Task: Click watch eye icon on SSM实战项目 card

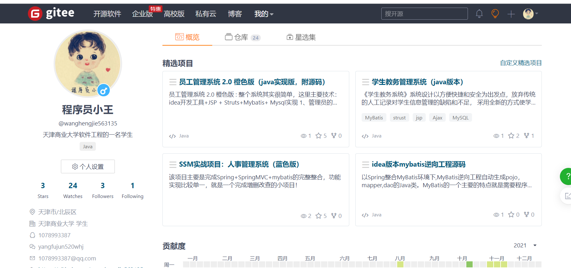Action: pyautogui.click(x=304, y=216)
